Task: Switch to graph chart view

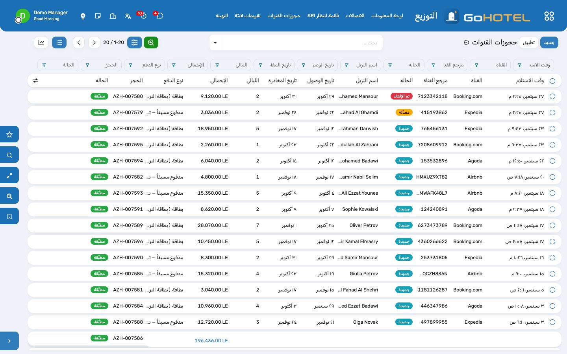Action: [41, 42]
